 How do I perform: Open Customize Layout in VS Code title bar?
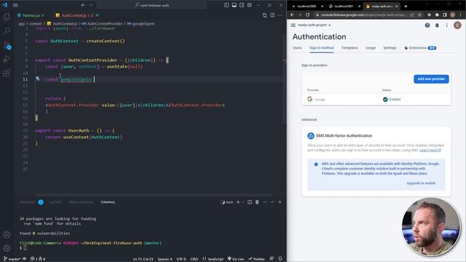(x=250, y=5)
